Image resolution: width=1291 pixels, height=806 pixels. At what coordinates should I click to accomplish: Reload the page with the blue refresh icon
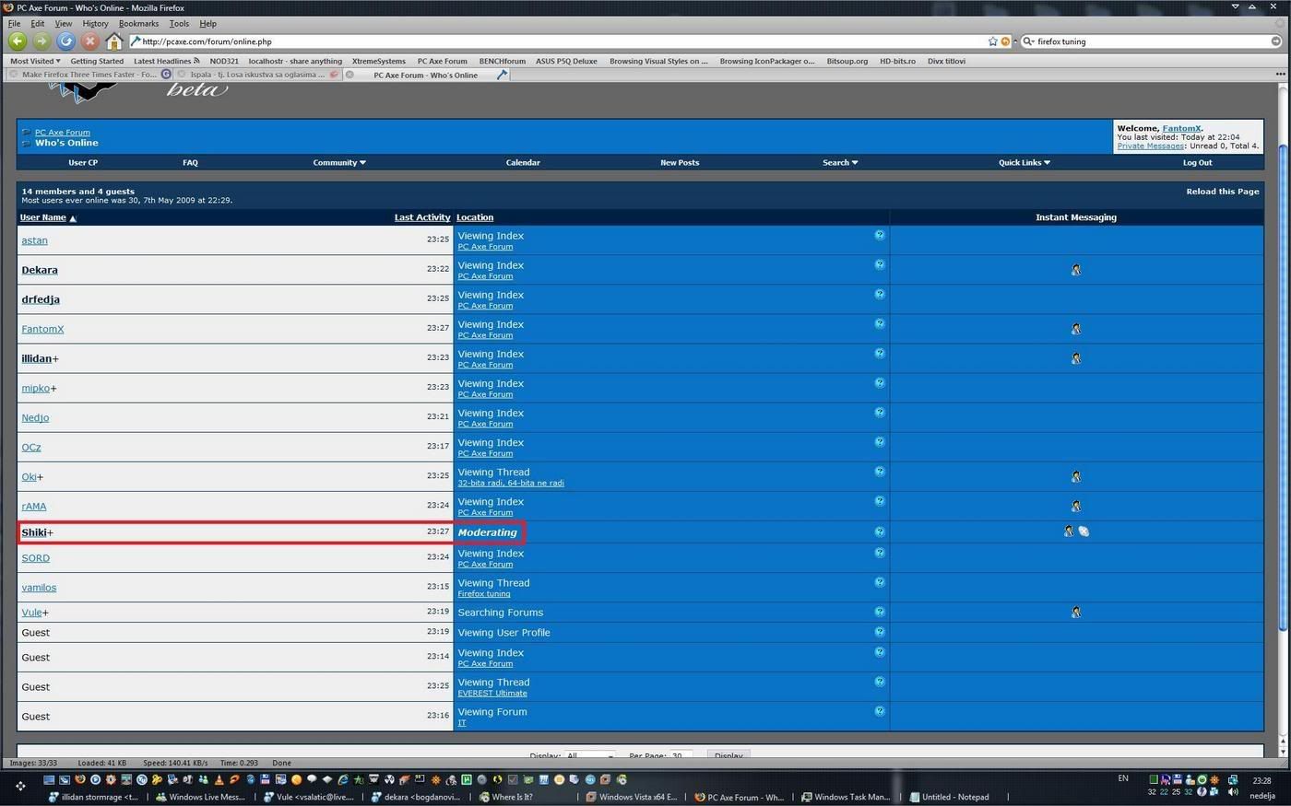65,41
